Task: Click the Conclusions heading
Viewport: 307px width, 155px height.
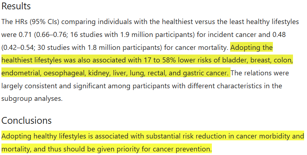Action: pos(27,120)
